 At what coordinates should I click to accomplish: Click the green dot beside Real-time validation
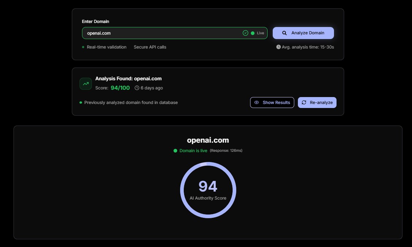click(x=83, y=47)
